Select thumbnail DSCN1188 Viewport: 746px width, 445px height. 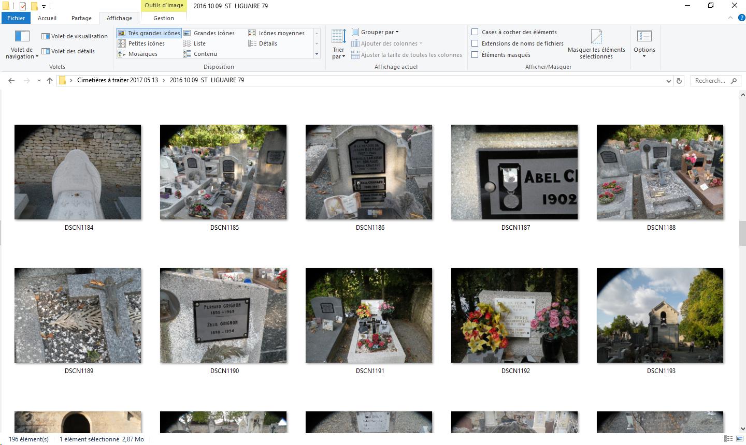[x=660, y=172]
